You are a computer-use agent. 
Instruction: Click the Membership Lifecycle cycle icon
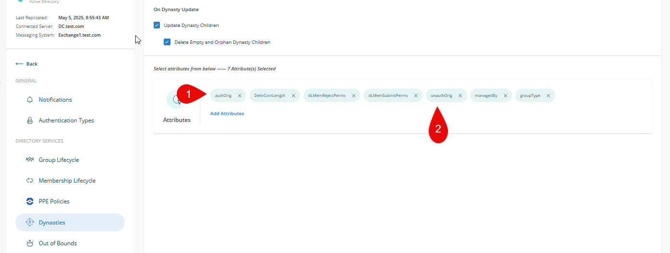[x=30, y=181]
